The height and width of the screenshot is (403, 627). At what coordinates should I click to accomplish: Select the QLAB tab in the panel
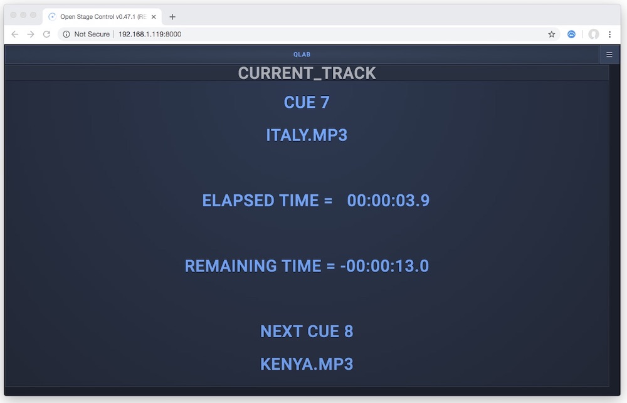(x=302, y=55)
